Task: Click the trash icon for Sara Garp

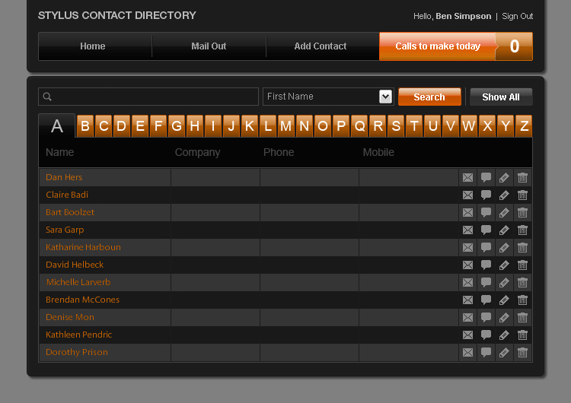Action: pos(522,230)
